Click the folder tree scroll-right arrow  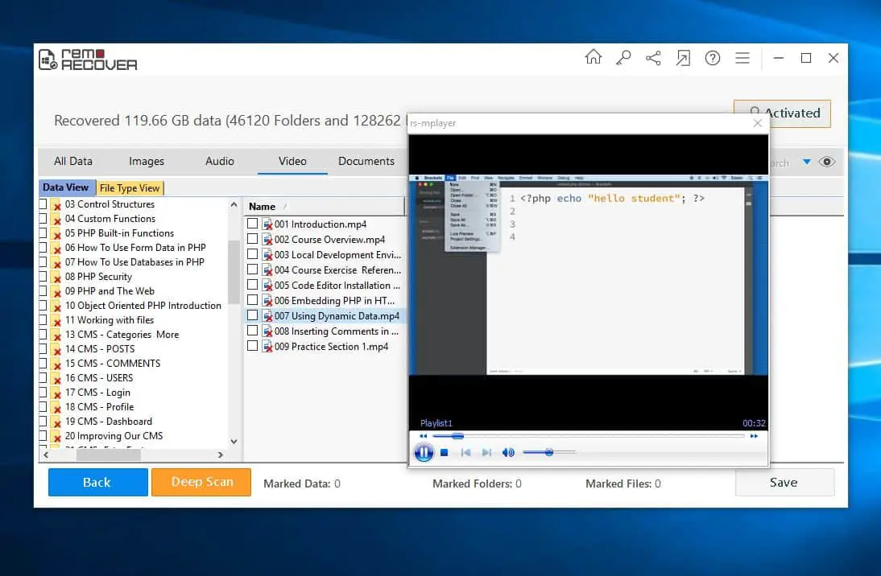221,455
